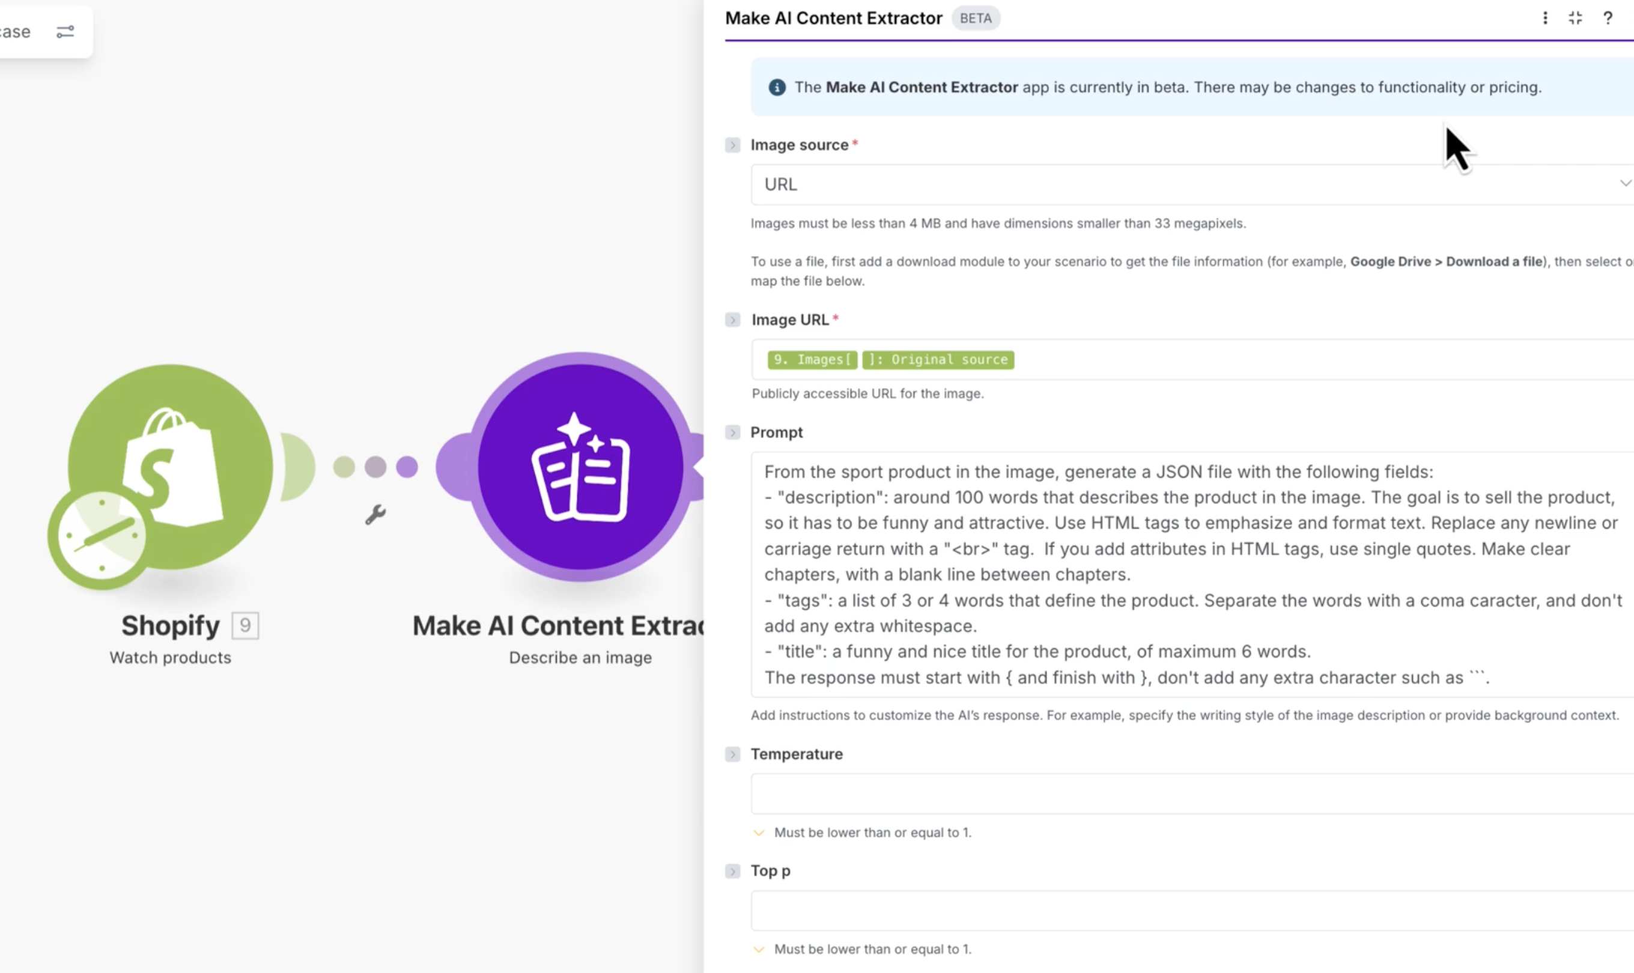Open help with the question mark icon
This screenshot has height=973, width=1634.
[1607, 17]
